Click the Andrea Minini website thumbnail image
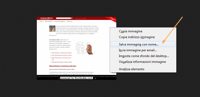The width and height of the screenshot is (200, 97). pyautogui.click(x=77, y=48)
